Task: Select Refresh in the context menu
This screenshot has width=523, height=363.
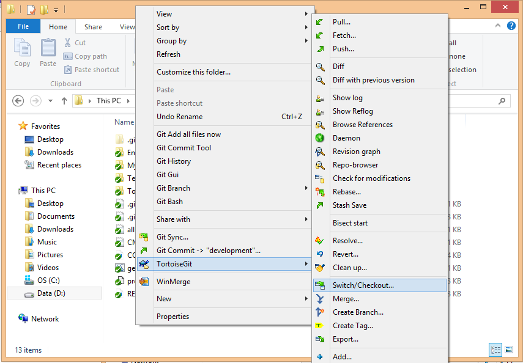Action: tap(168, 54)
